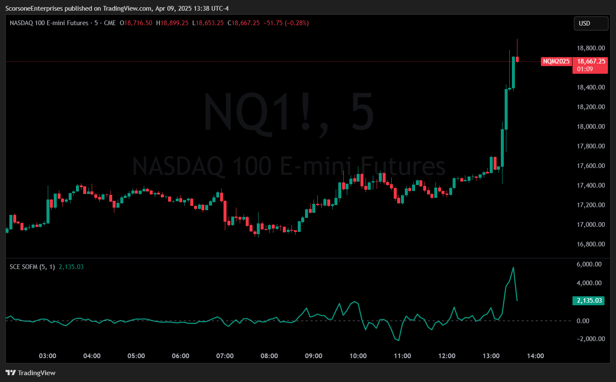
Task: Click the 08:00 time axis label
Action: (270, 356)
